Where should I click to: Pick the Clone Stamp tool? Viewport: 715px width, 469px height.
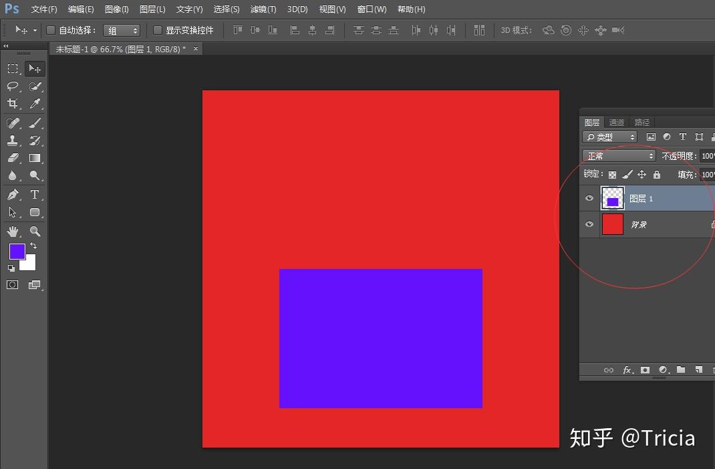pyautogui.click(x=13, y=140)
